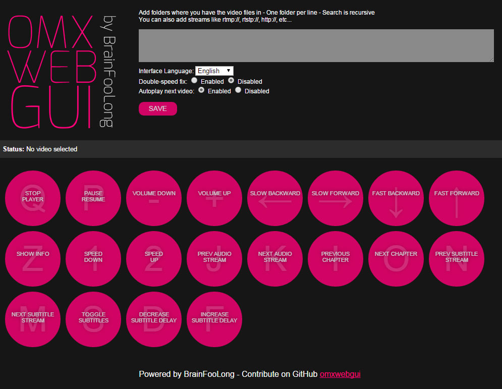The width and height of the screenshot is (502, 389).
Task: Focus the video folders text area
Action: coord(316,45)
